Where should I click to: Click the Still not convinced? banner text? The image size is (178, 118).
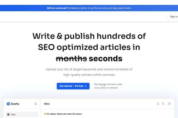[x=57, y=8]
